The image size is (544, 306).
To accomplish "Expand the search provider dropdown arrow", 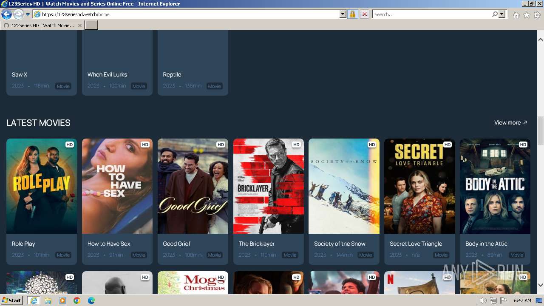I will [502, 14].
